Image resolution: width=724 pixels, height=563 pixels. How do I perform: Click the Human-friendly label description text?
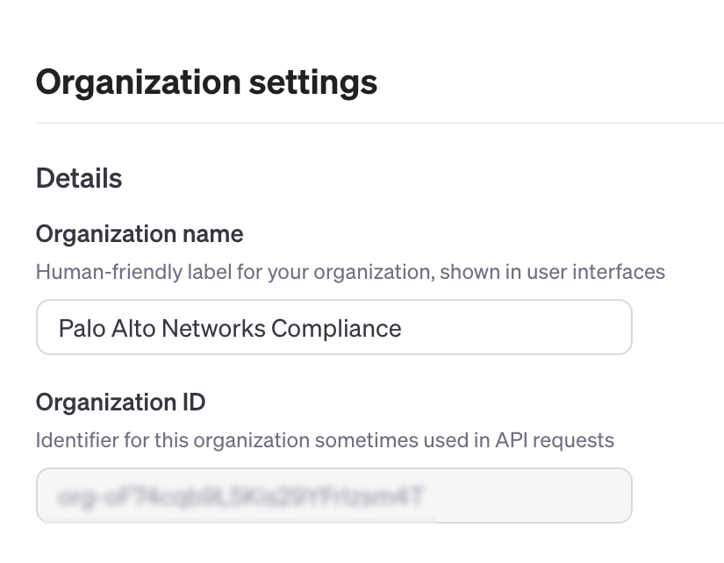[x=350, y=271]
